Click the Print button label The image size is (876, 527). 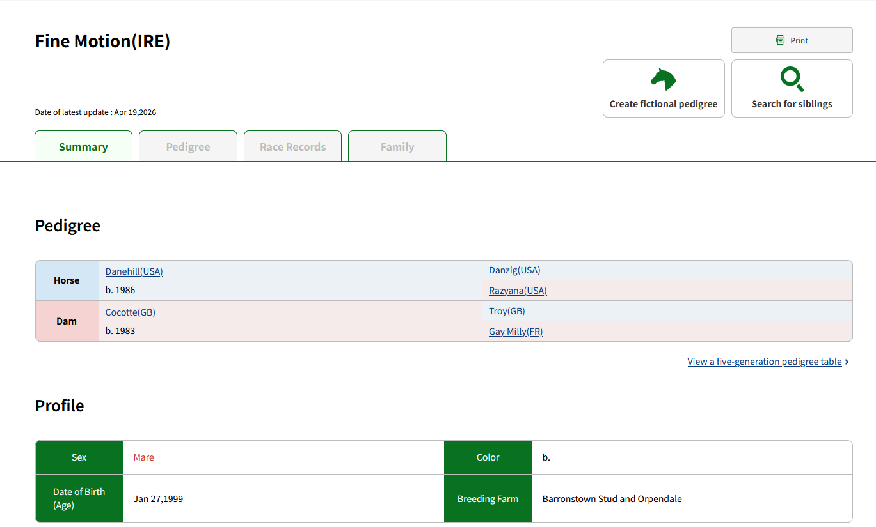click(x=799, y=40)
